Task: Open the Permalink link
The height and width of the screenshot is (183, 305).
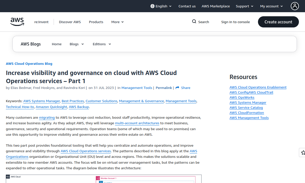Action: [x=164, y=88]
